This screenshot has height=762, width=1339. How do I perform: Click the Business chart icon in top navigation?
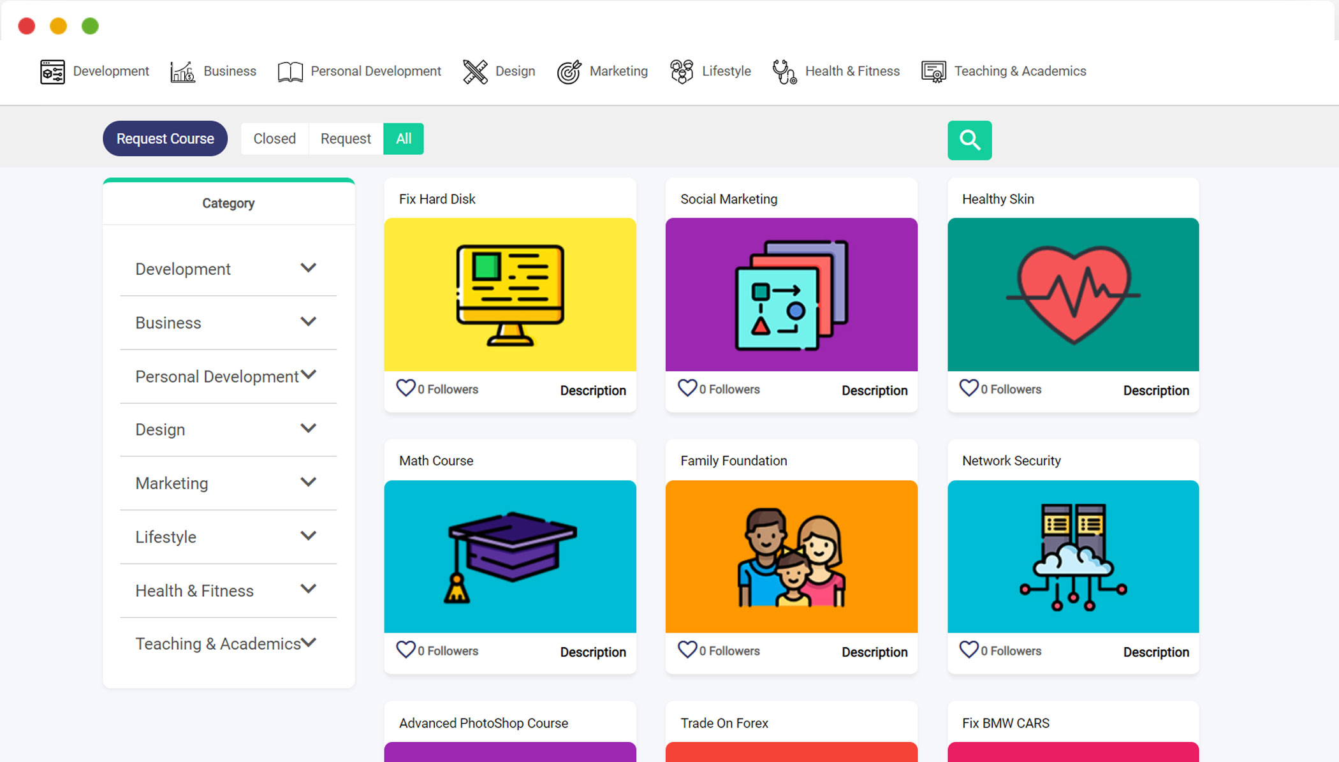click(x=182, y=71)
